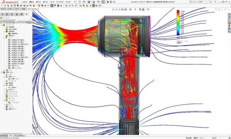
Task: Click the lightbulb icon in Flow Simulation toolbar
Action: (x=90, y=6)
